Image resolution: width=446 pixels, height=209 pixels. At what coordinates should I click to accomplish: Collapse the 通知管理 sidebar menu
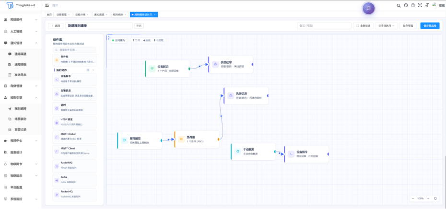21,43
